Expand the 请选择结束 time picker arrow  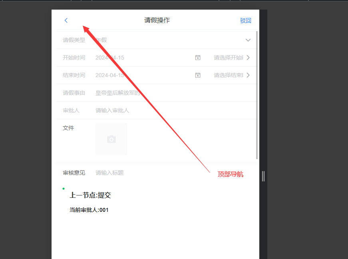(x=248, y=75)
